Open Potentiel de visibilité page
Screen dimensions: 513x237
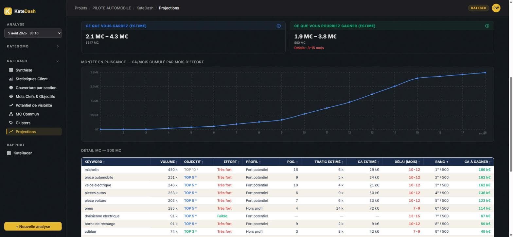[x=34, y=105]
